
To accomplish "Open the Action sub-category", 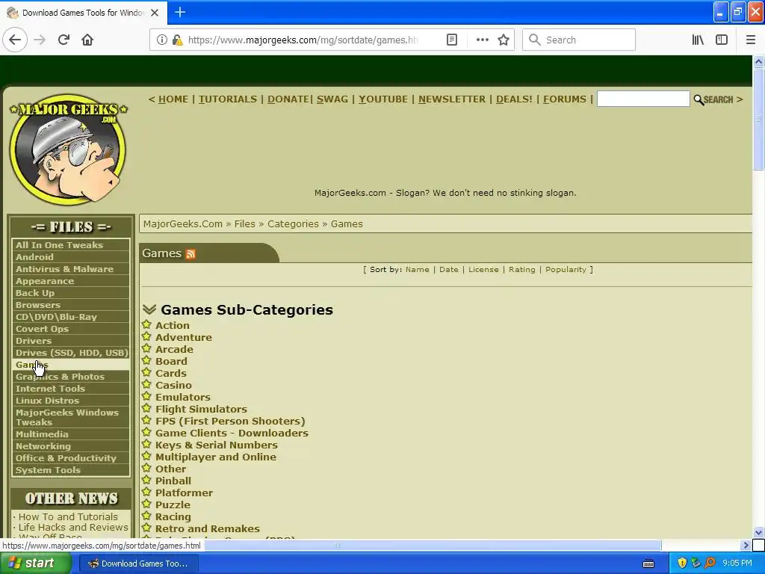I will point(173,325).
